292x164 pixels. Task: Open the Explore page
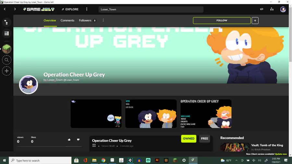pyautogui.click(x=70, y=9)
